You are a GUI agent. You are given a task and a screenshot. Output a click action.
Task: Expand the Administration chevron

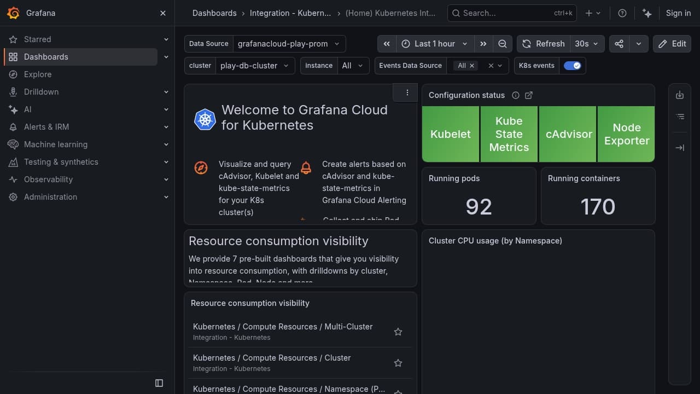coord(166,197)
